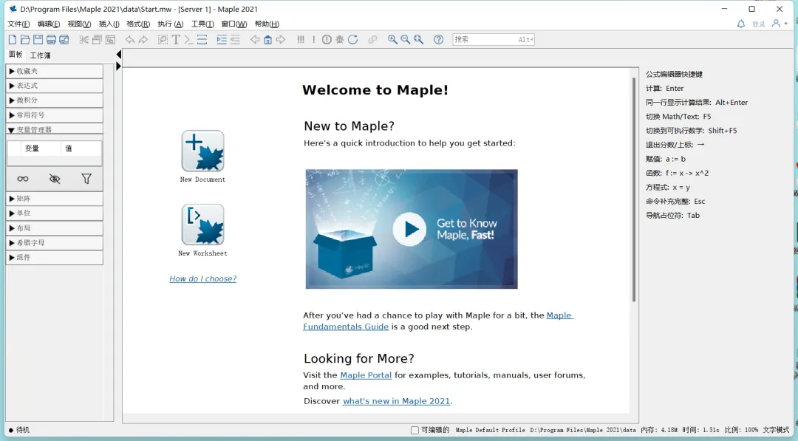Image resolution: width=798 pixels, height=441 pixels.
Task: Open Print Preview from the toolbar
Action: pos(64,40)
